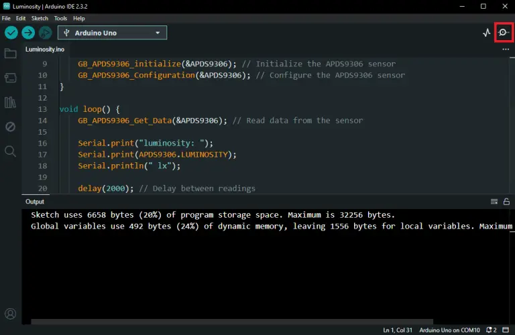Start debugging with the Debug button
515x335 pixels.
click(x=46, y=33)
